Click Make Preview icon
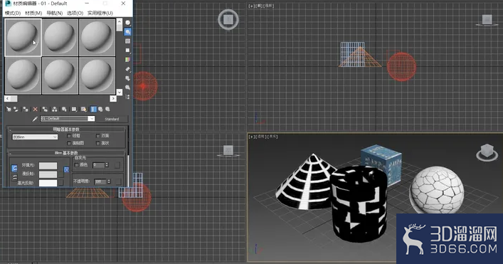 tap(127, 69)
